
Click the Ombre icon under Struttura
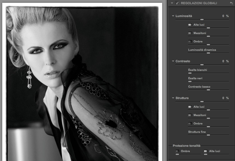[x=190, y=124]
